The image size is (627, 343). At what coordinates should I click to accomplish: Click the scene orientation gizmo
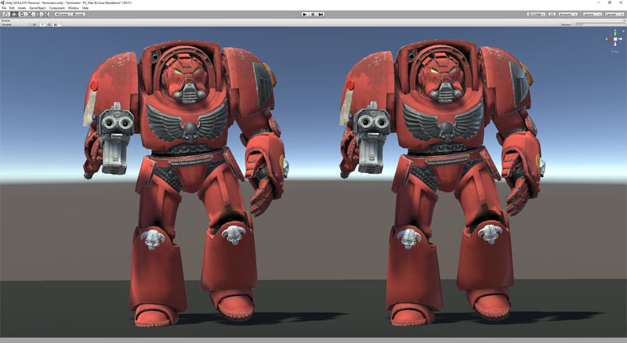click(x=614, y=38)
